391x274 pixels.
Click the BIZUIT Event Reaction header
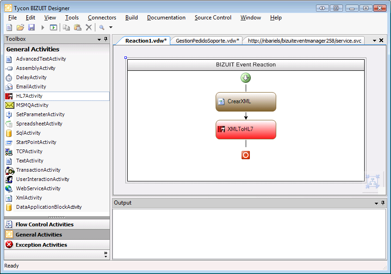(x=246, y=65)
